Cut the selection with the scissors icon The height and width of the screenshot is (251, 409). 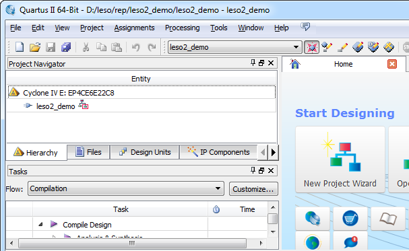(x=86, y=47)
